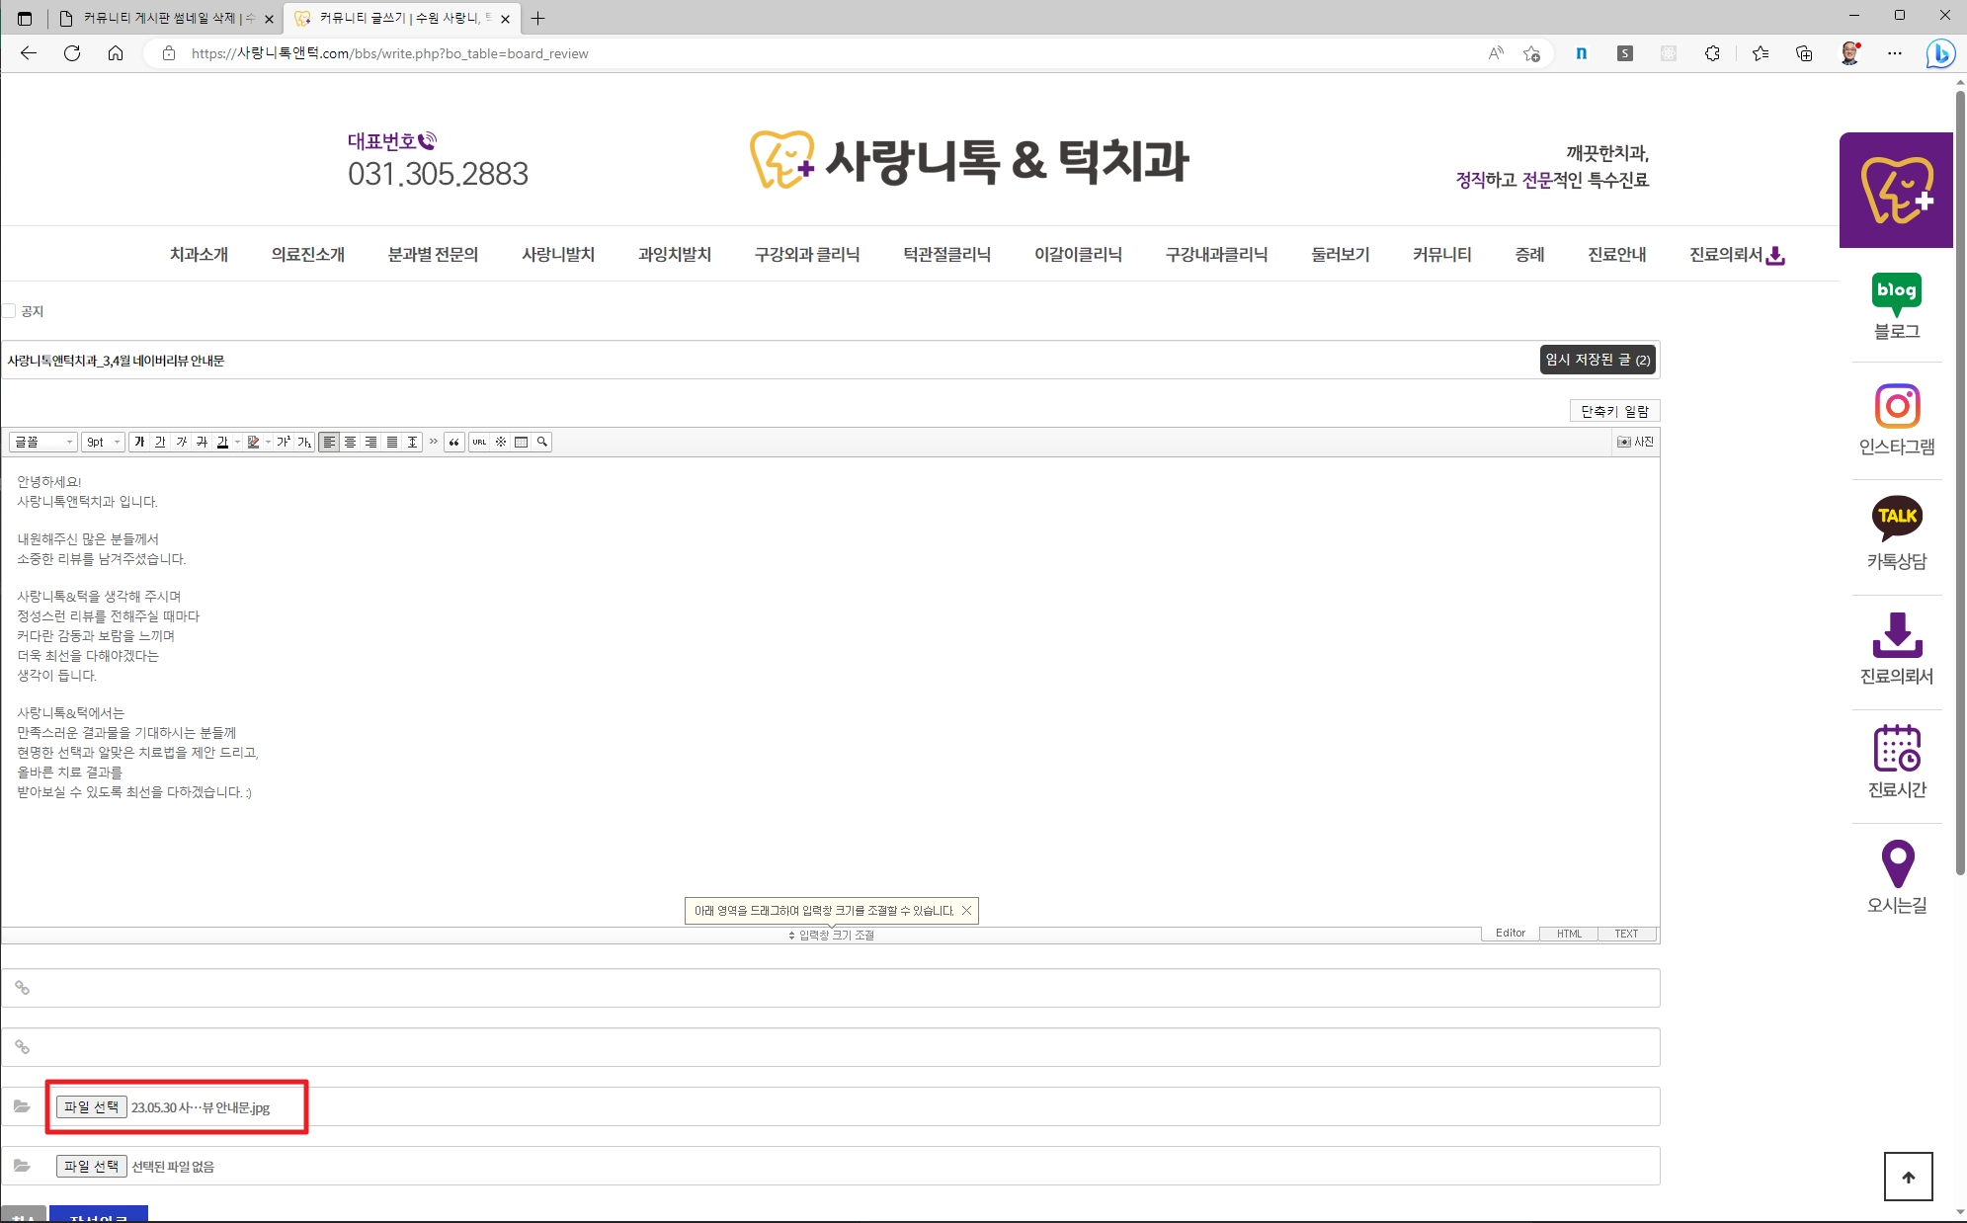The height and width of the screenshot is (1223, 1967).
Task: Click the first link URL input field
Action: coord(830,988)
